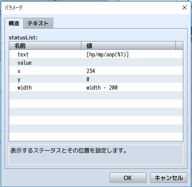This screenshot has width=192, height=187.
Task: Click the statusList: label
Action: [23, 37]
